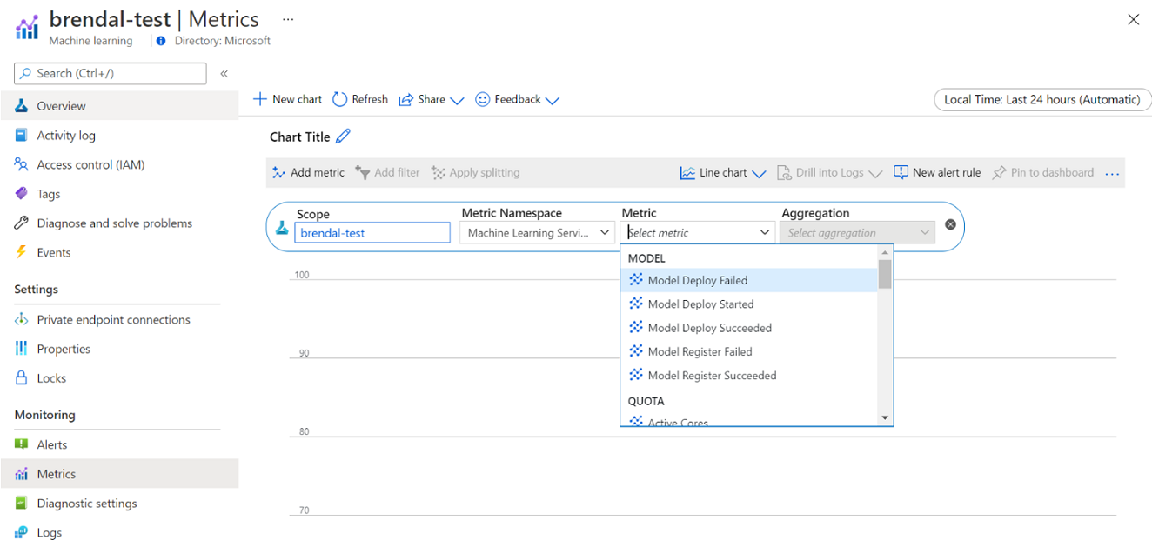Viewport: 1152px width, 547px height.
Task: Open the chart toolbar more options ellipsis
Action: pos(1112,173)
